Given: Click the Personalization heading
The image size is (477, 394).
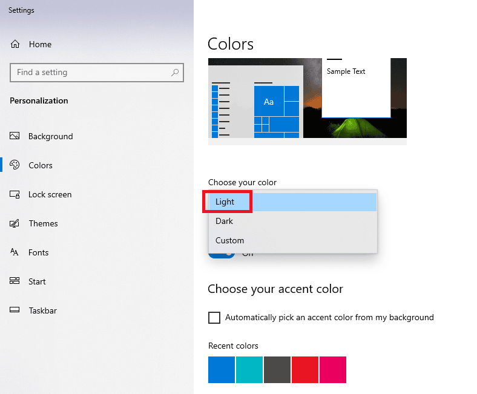Looking at the screenshot, I should [39, 100].
